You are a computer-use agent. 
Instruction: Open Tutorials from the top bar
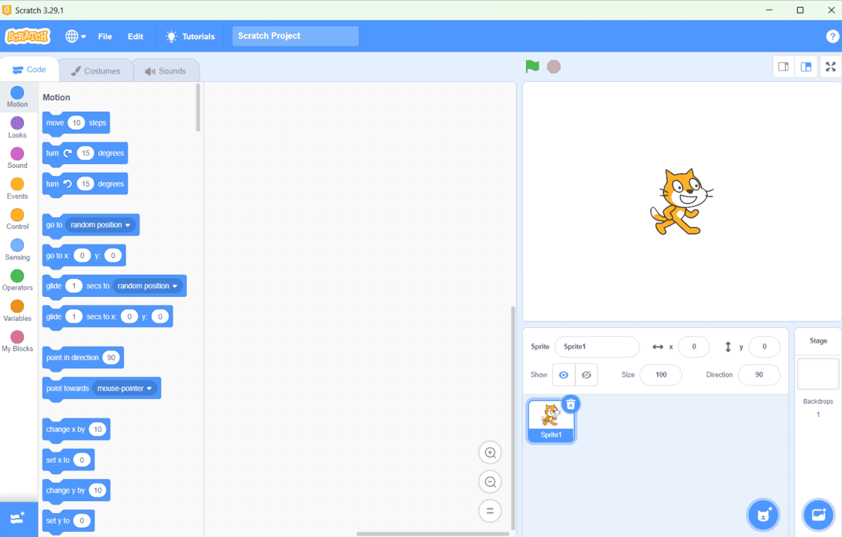pos(191,36)
